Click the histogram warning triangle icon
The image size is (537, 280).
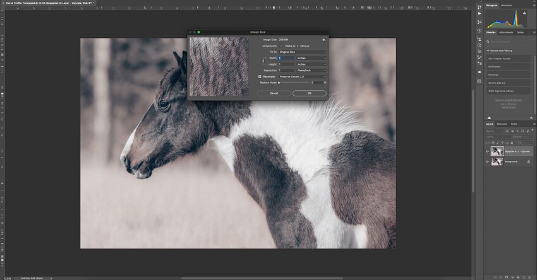(524, 13)
